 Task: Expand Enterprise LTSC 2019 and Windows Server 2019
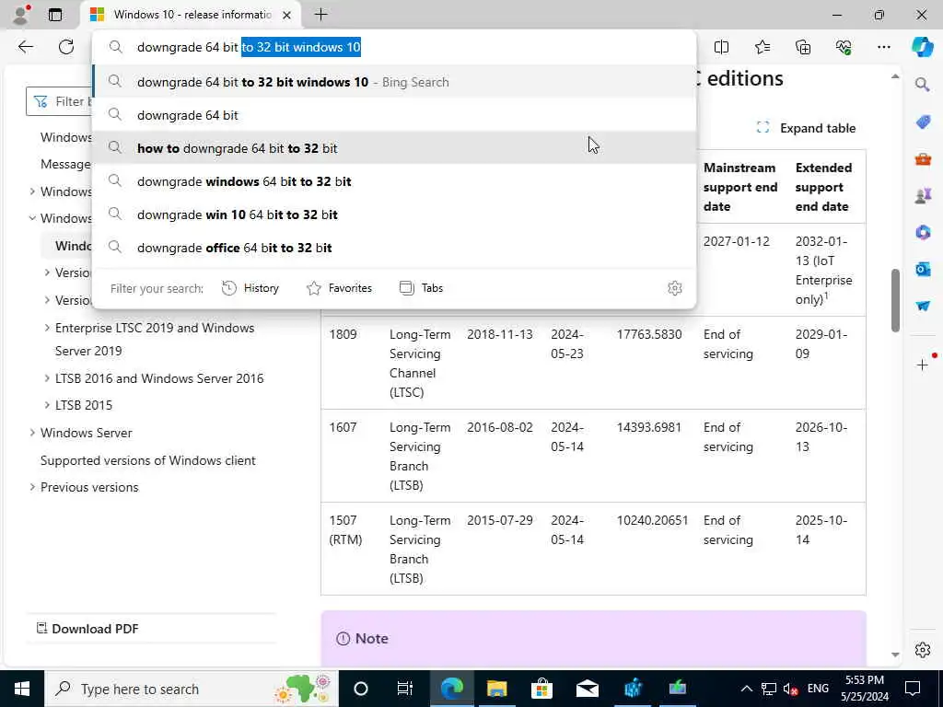point(47,328)
